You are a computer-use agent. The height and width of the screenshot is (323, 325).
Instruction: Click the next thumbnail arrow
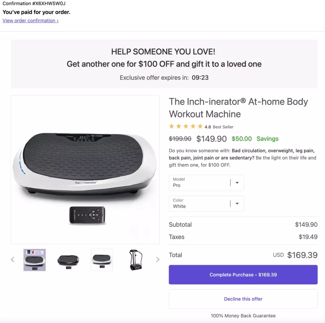click(x=158, y=259)
